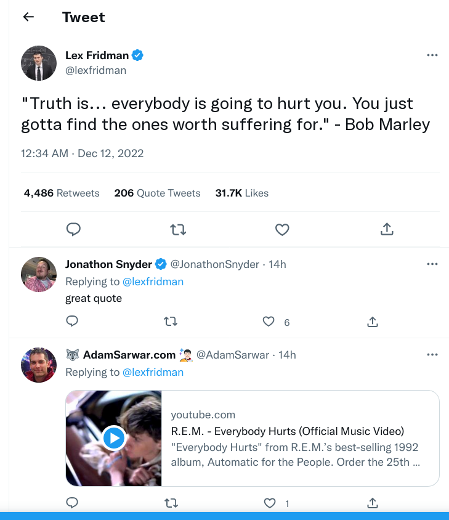This screenshot has height=520, width=449.
Task: Retweet the main Bob Marley quote tweet
Action: [178, 229]
